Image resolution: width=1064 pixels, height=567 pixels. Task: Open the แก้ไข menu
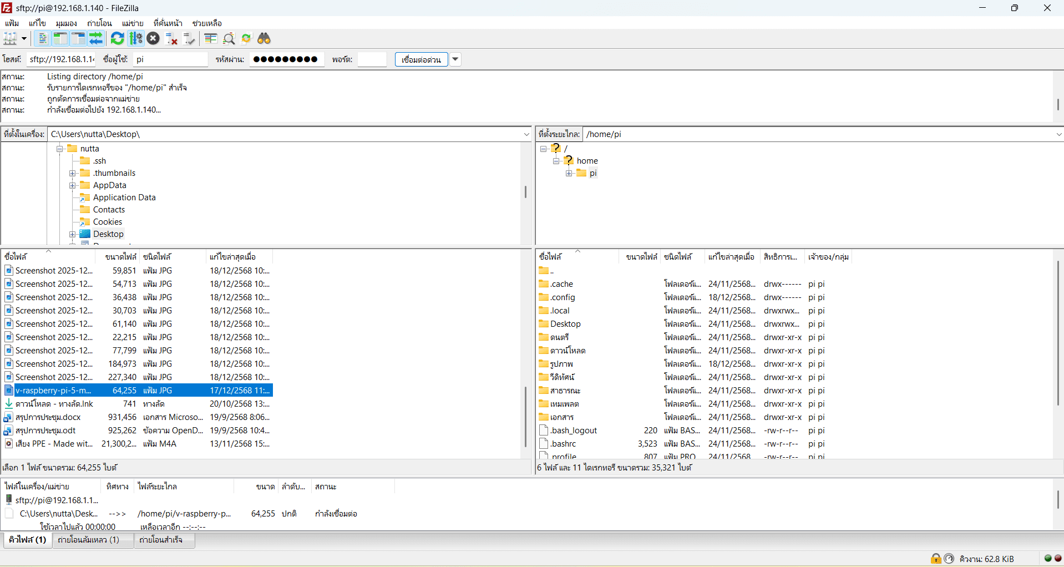tap(37, 23)
